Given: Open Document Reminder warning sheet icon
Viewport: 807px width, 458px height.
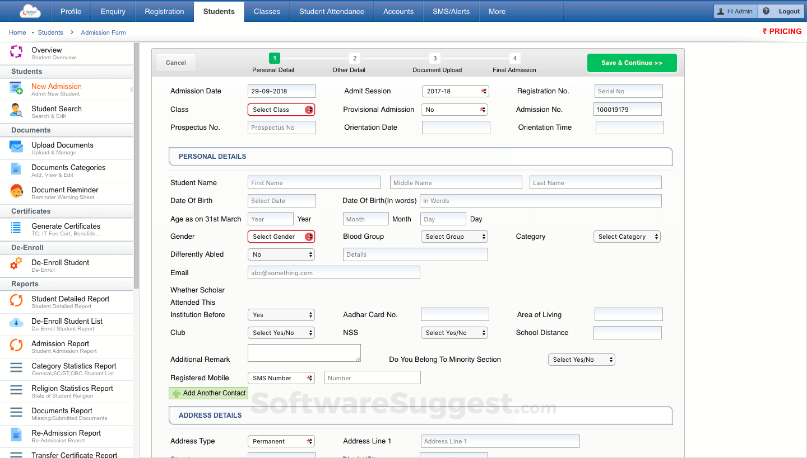Looking at the screenshot, I should [15, 192].
